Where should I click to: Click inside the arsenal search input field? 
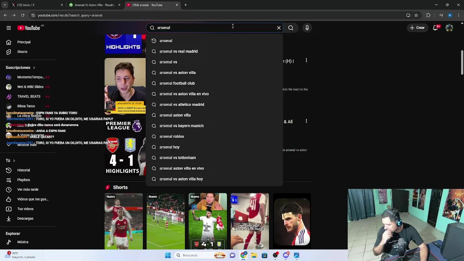coord(214,28)
